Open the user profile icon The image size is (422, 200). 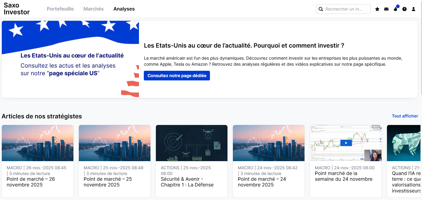click(414, 9)
